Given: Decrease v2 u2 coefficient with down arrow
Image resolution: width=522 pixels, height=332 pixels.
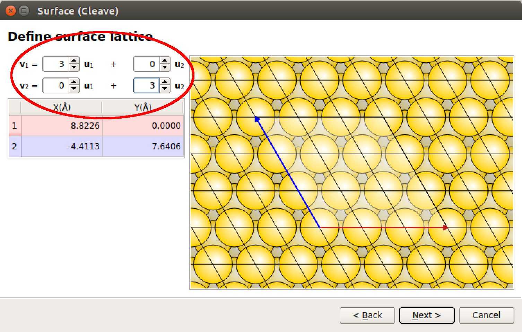Looking at the screenshot, I should (165, 89).
